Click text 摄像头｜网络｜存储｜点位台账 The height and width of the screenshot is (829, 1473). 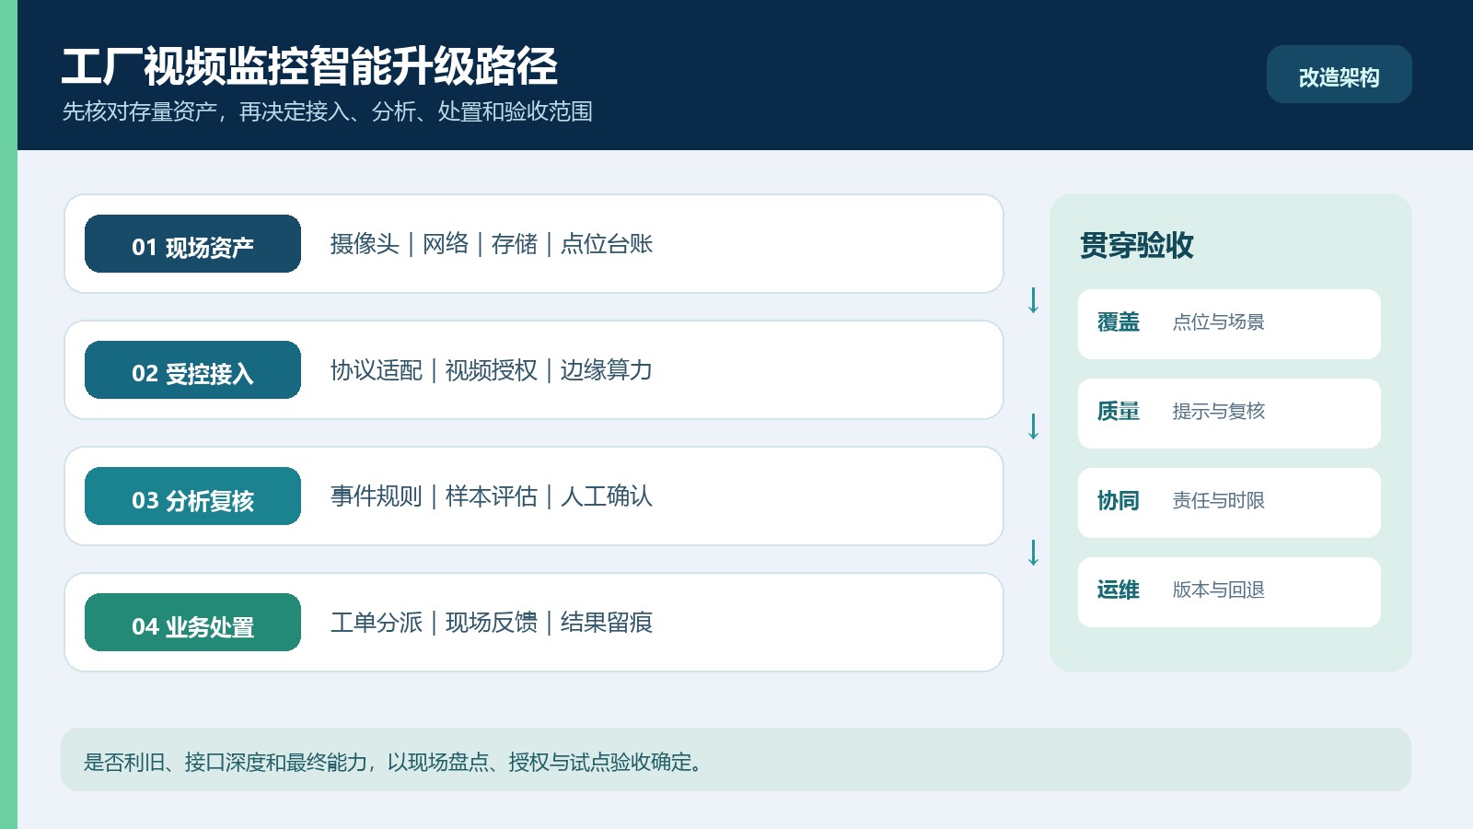492,243
